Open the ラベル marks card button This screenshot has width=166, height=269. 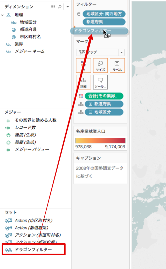click(x=117, y=65)
